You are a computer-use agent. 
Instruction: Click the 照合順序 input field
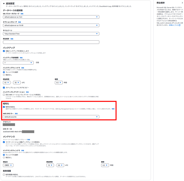(51, 42)
